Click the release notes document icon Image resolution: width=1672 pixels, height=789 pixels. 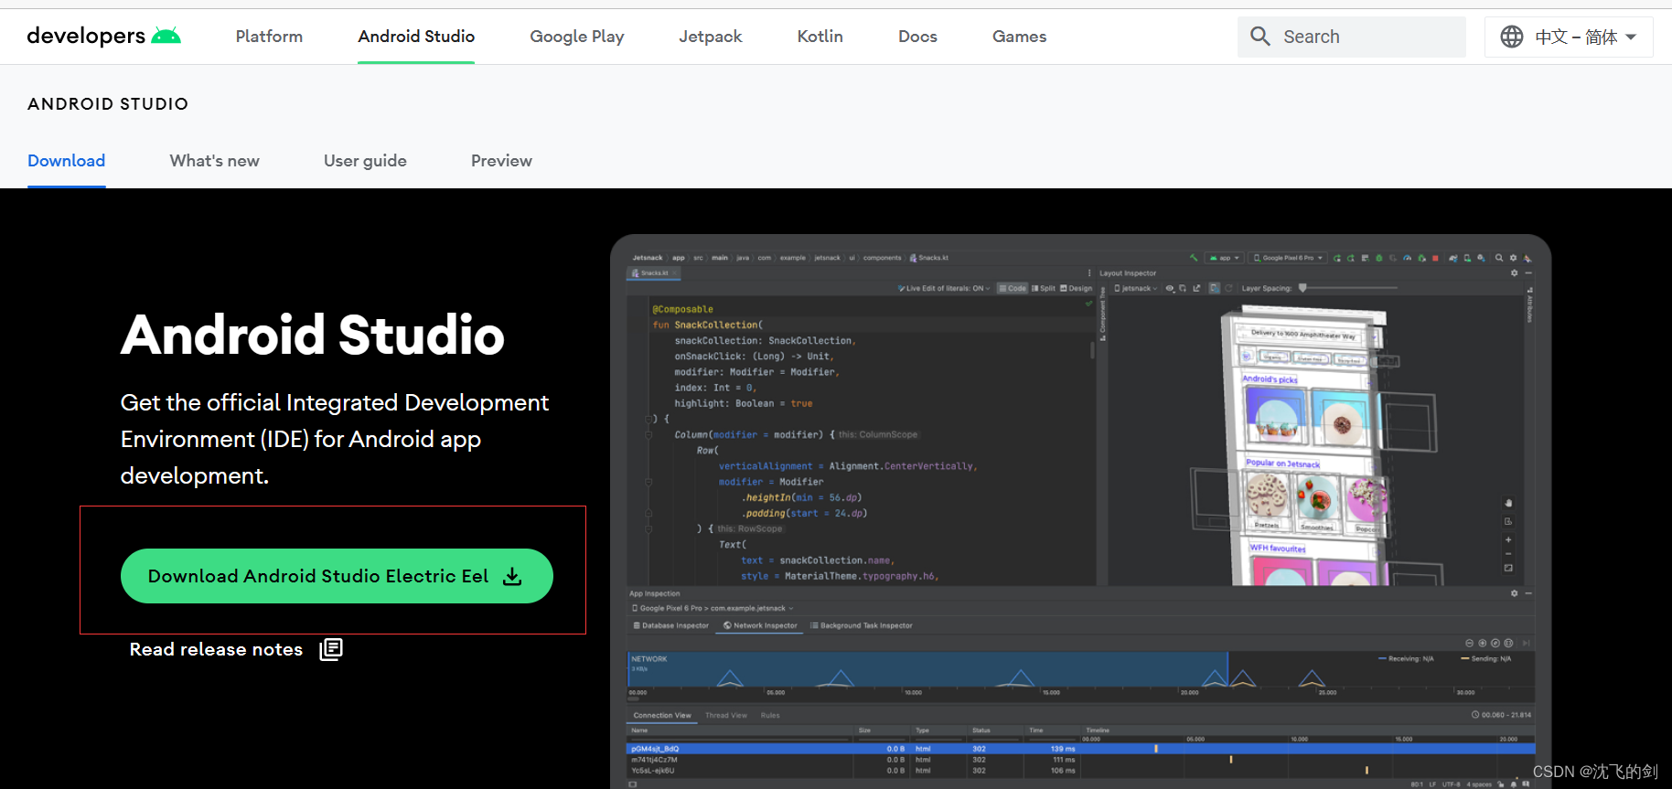(331, 649)
